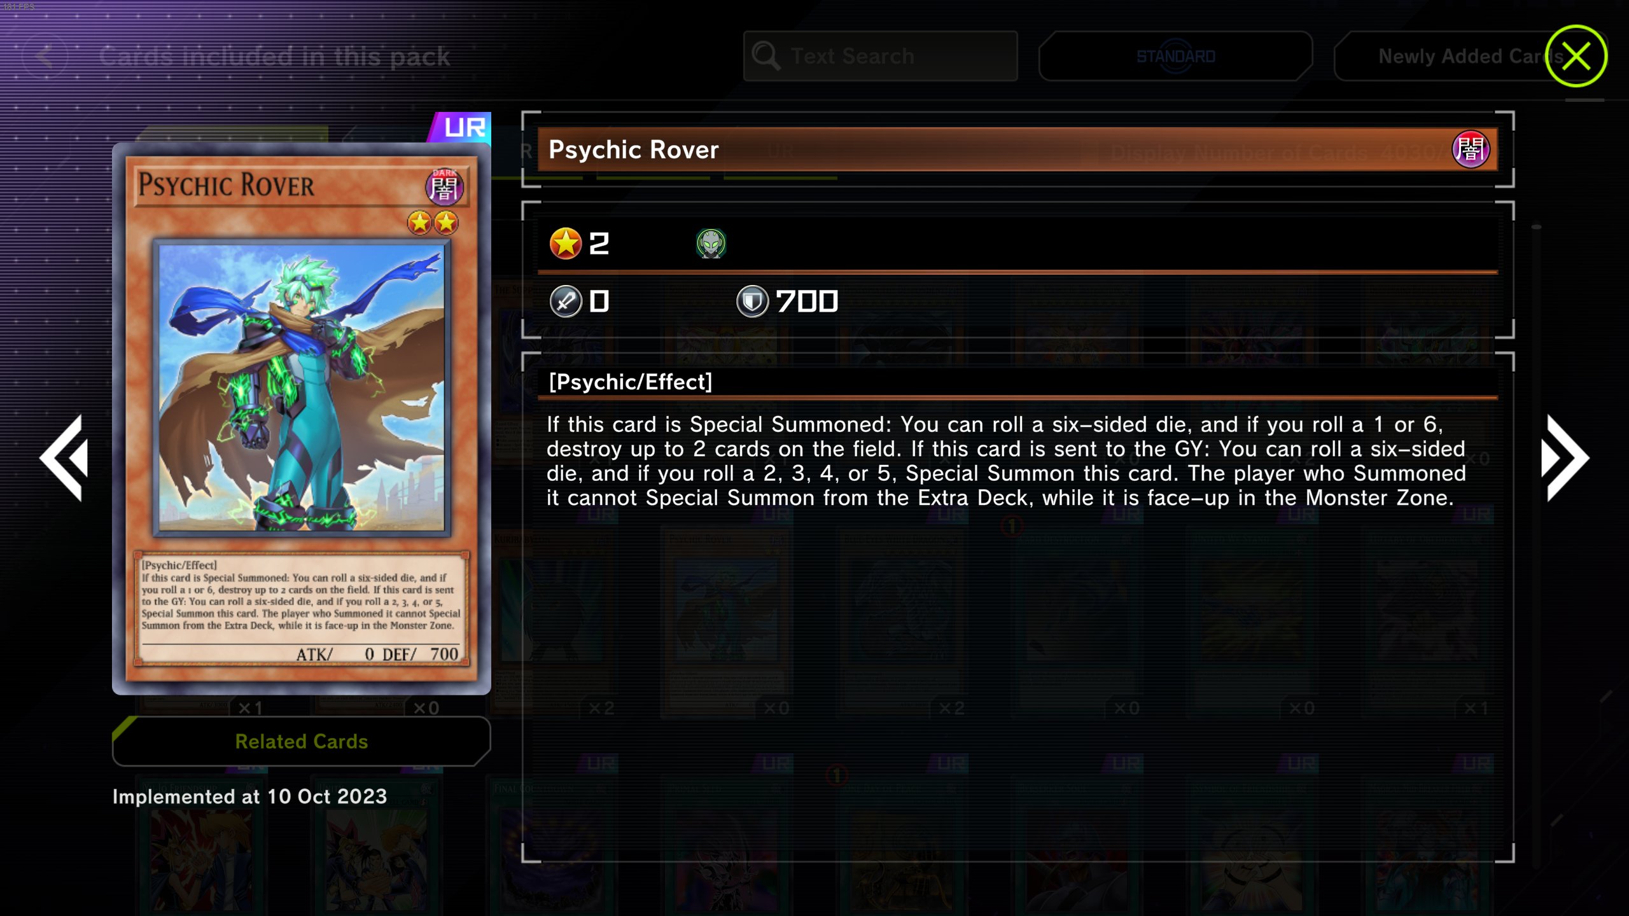Click the Text Search field
The width and height of the screenshot is (1629, 916).
881,56
